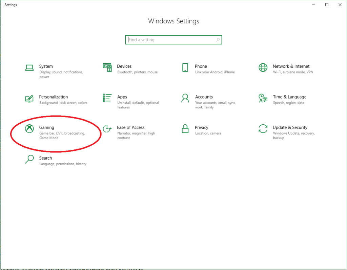Image resolution: width=347 pixels, height=270 pixels.
Task: Click the Network & Internet globe icon
Action: click(x=263, y=67)
